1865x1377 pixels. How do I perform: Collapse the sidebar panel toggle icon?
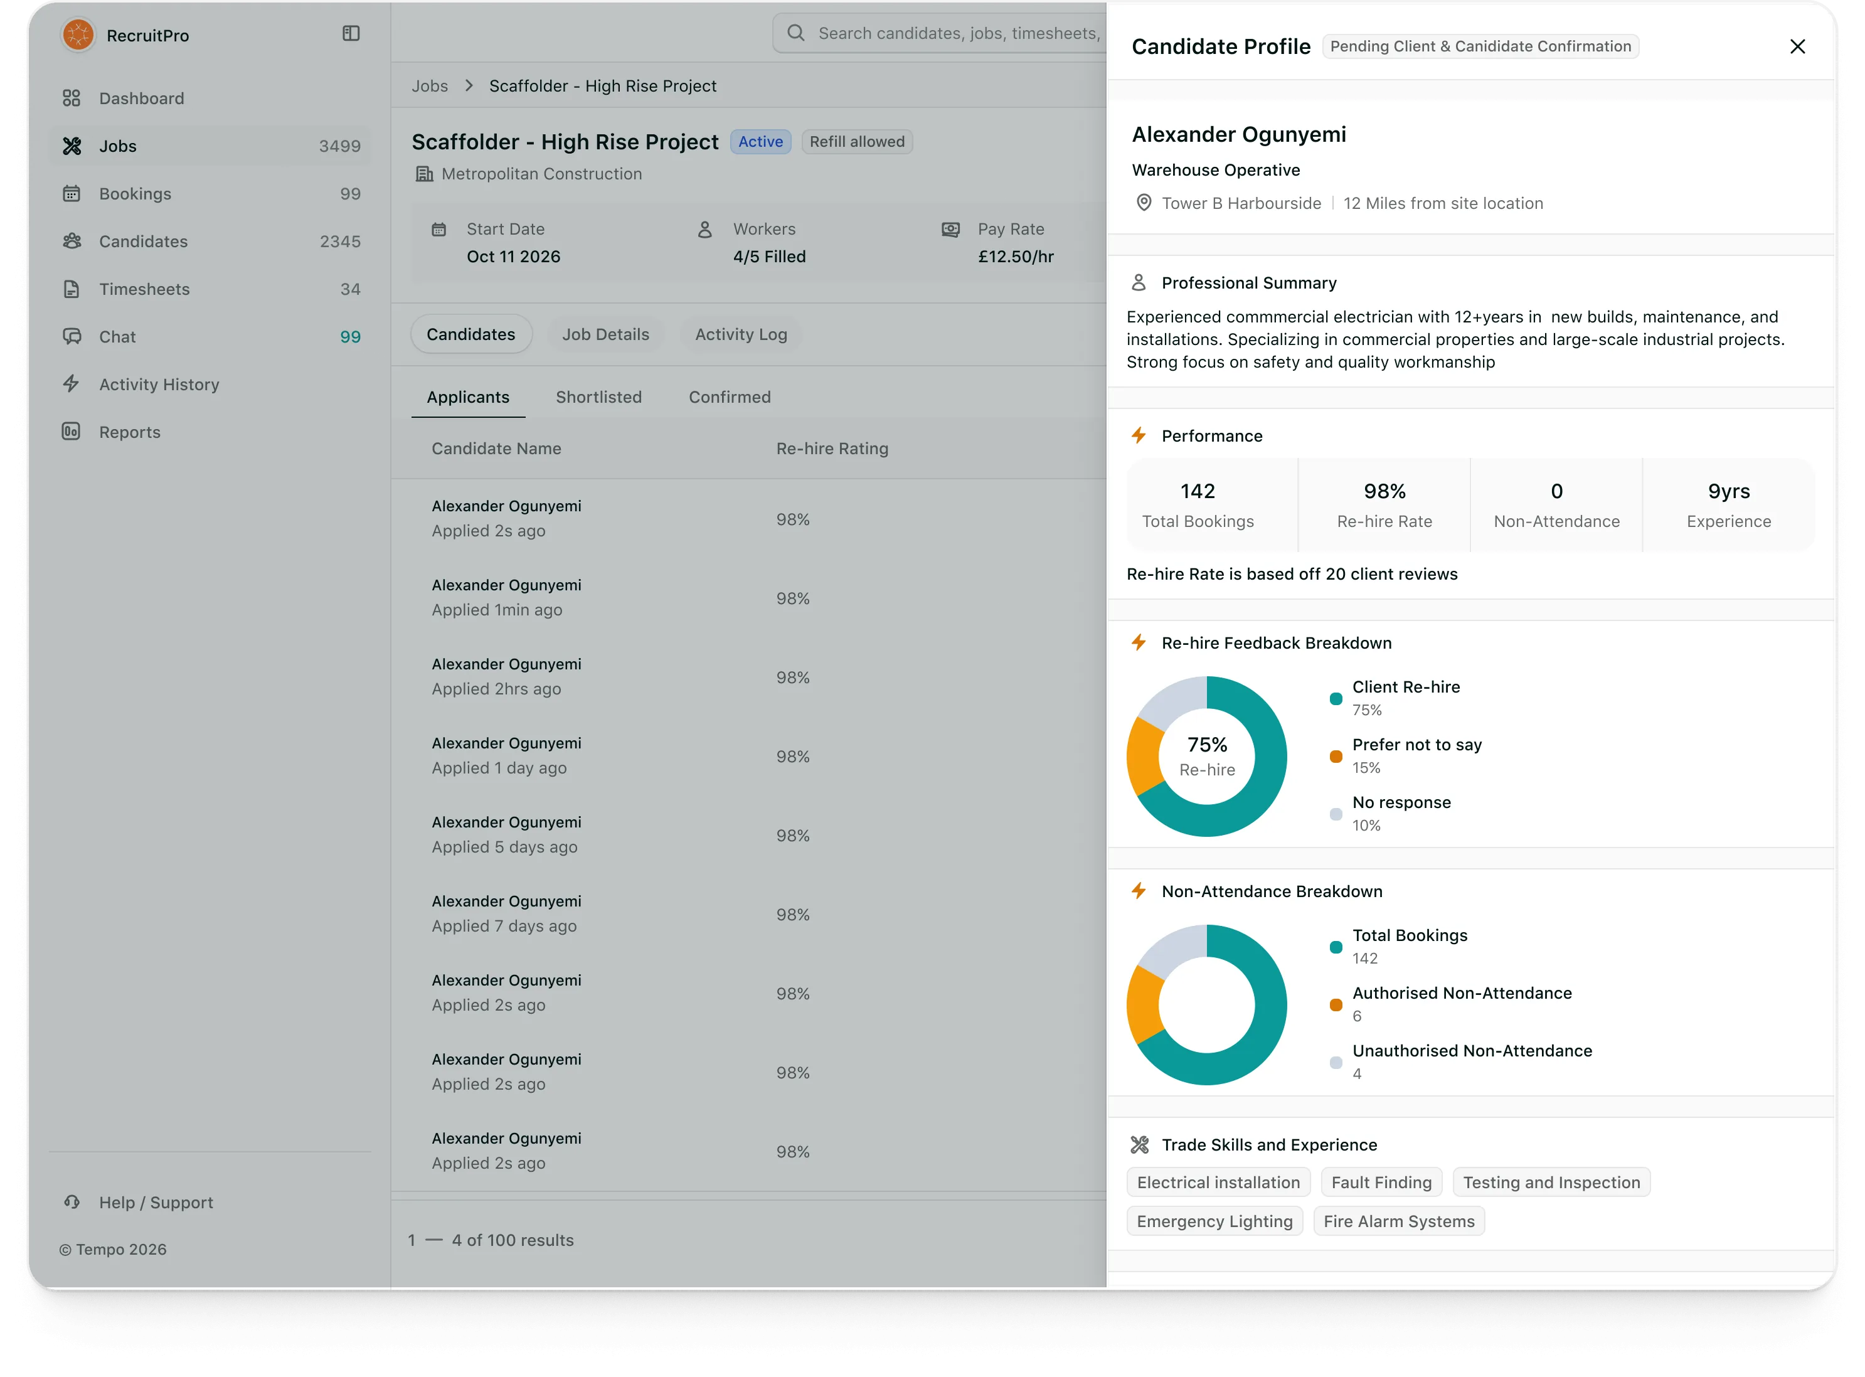pyautogui.click(x=351, y=33)
